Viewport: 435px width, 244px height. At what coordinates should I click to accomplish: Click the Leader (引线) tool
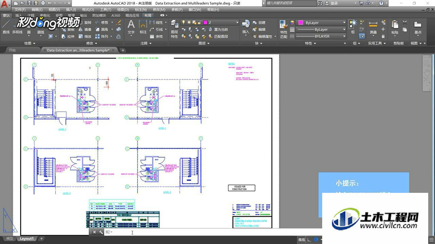pos(156,29)
